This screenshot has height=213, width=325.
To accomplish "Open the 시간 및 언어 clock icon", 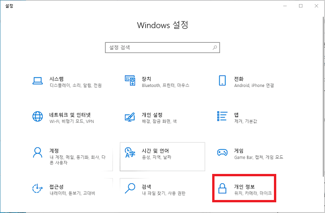I will [x=130, y=153].
